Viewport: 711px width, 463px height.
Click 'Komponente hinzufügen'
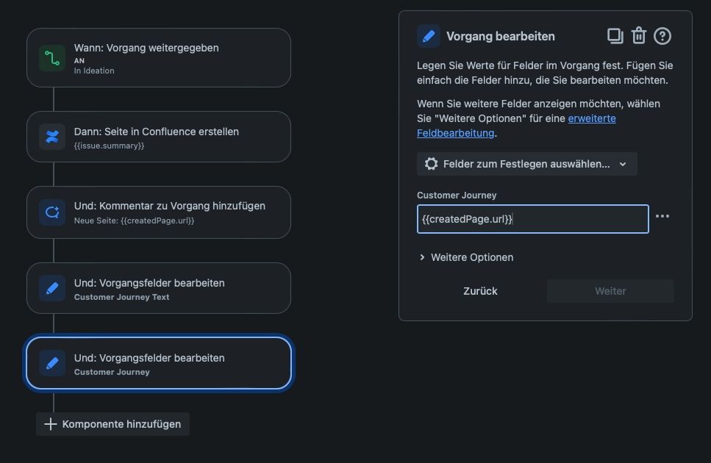(x=112, y=424)
